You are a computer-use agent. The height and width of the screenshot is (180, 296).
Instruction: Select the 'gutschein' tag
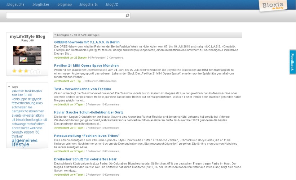[x=18, y=91]
